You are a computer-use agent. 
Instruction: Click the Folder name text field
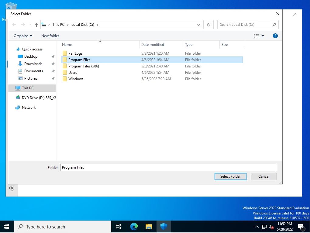(x=169, y=168)
